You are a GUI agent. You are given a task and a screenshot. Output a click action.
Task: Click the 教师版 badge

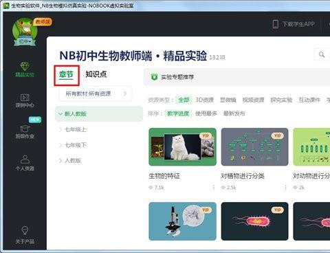click(x=43, y=22)
